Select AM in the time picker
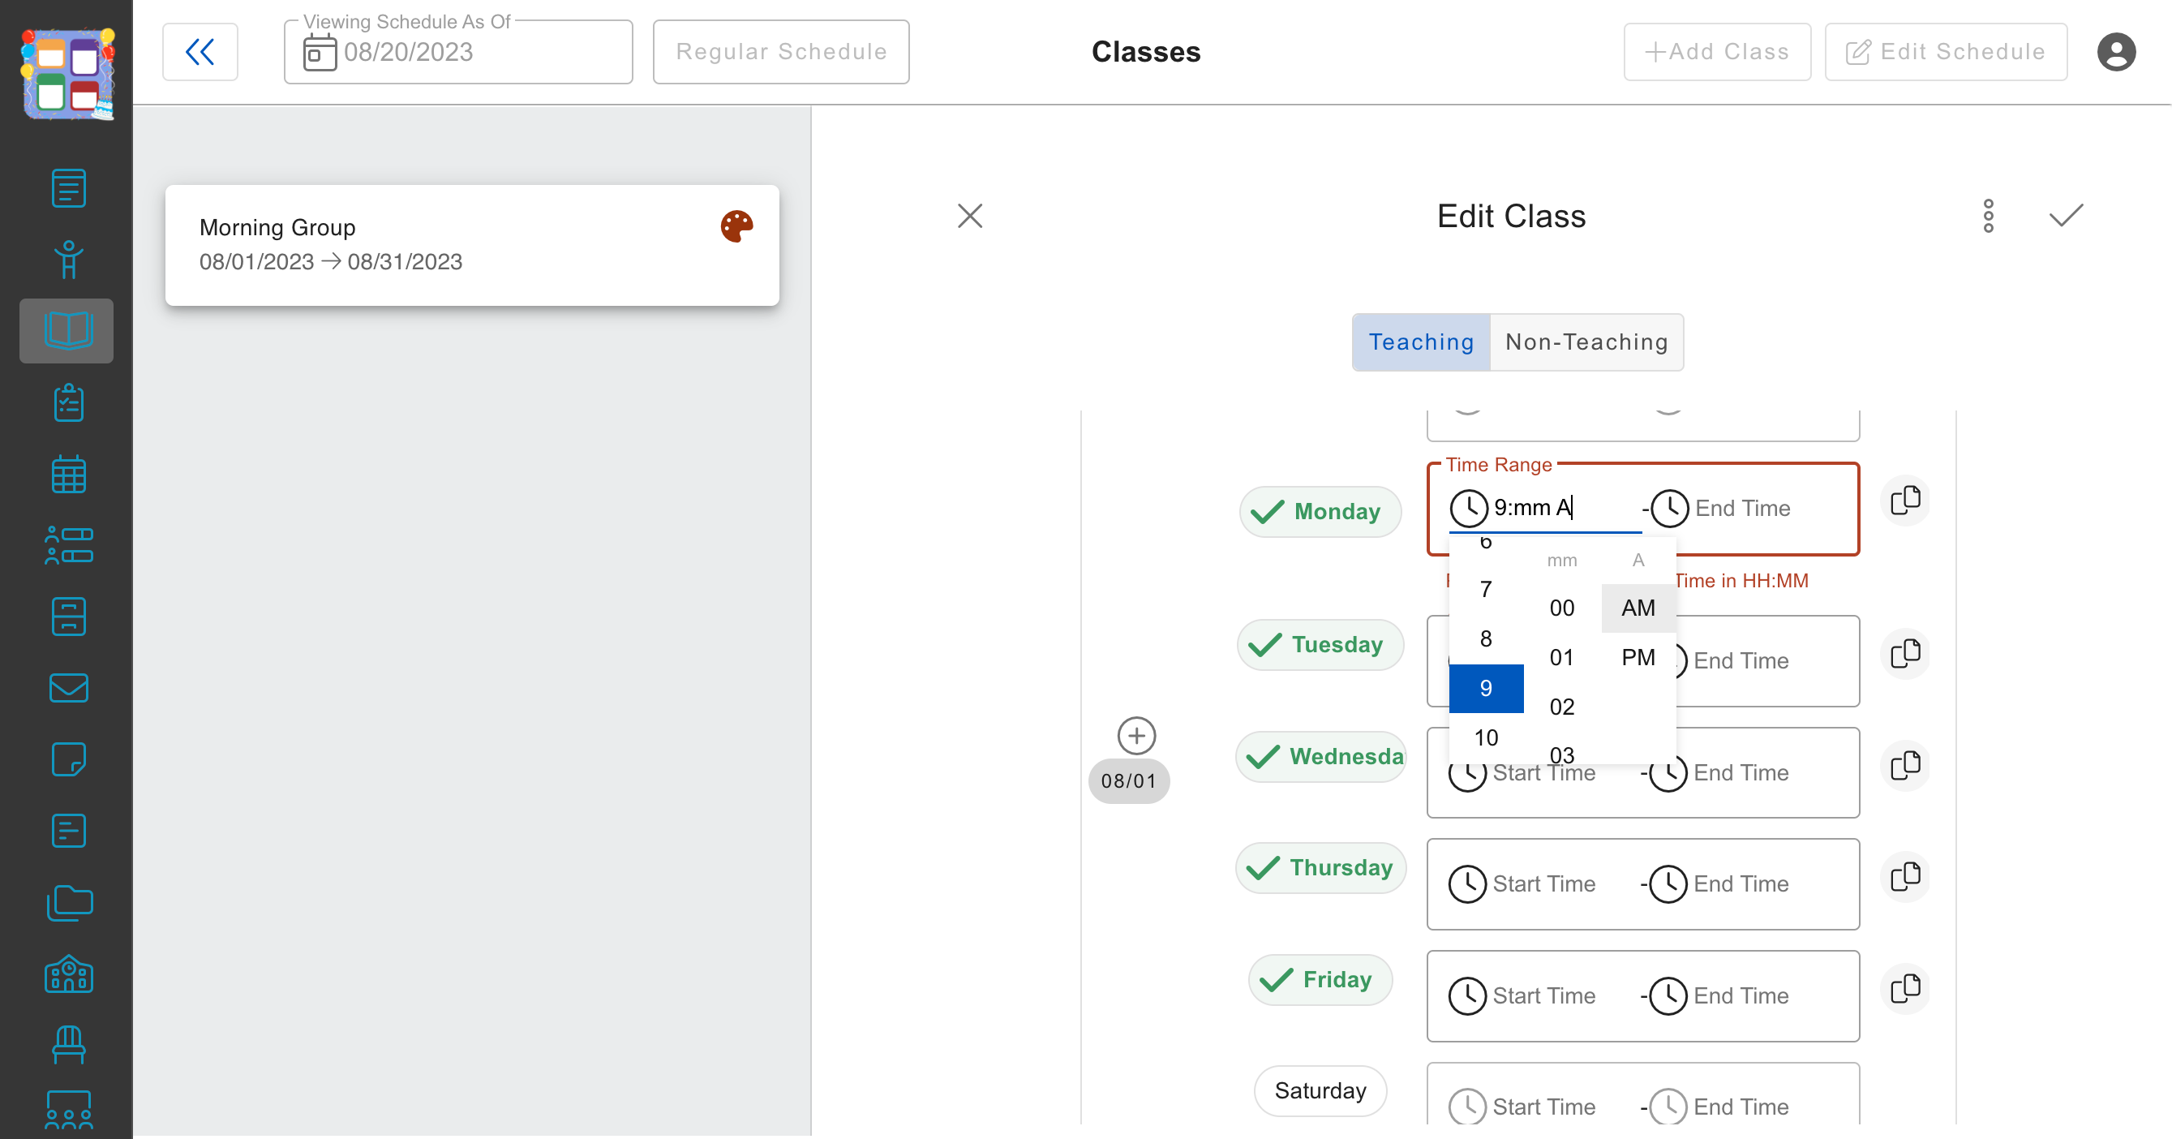 point(1638,608)
